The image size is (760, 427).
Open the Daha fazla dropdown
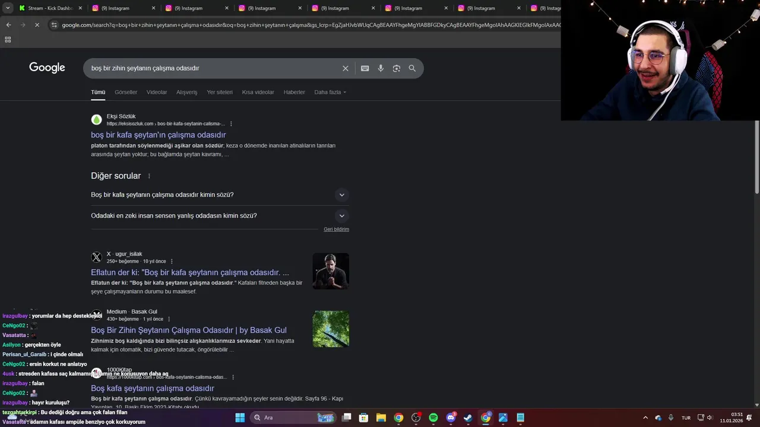(x=330, y=92)
